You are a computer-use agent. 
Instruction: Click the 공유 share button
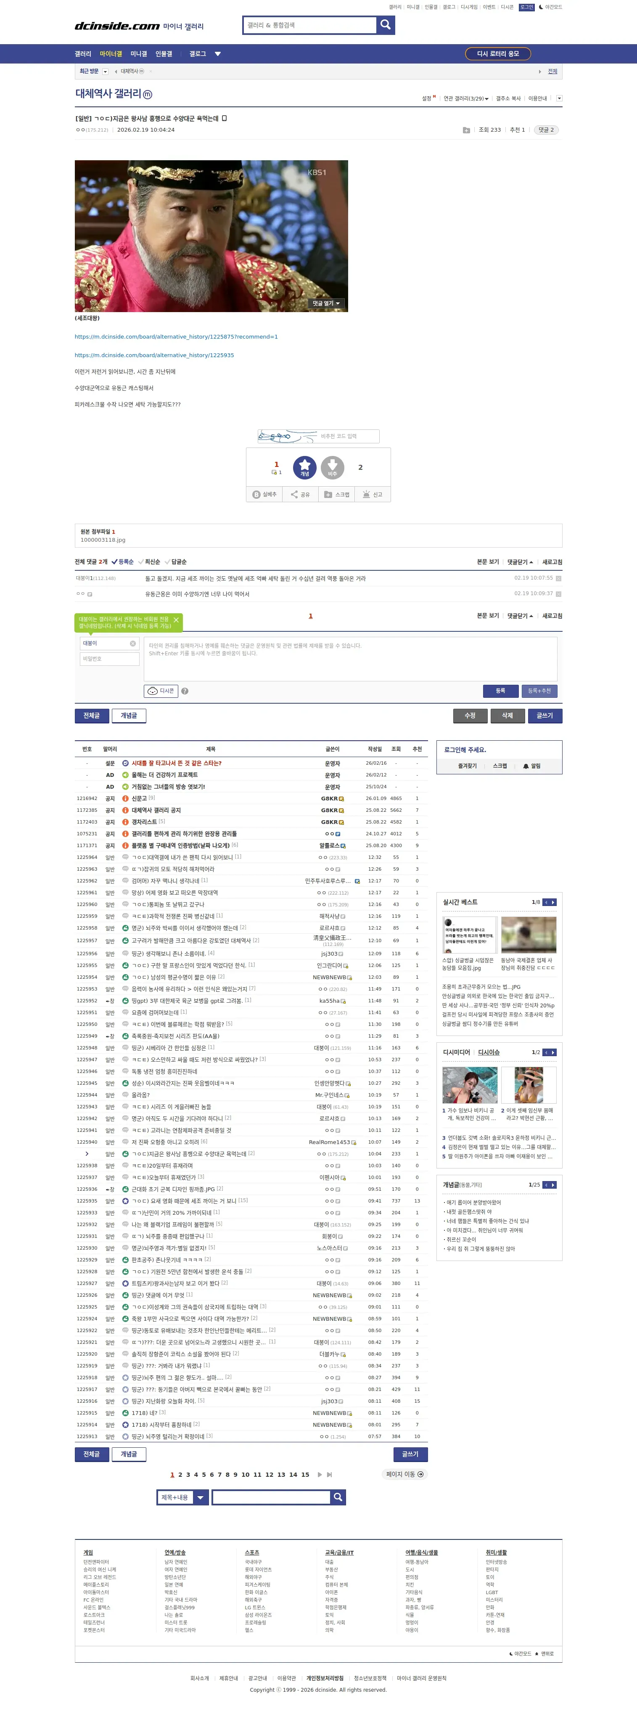point(301,494)
